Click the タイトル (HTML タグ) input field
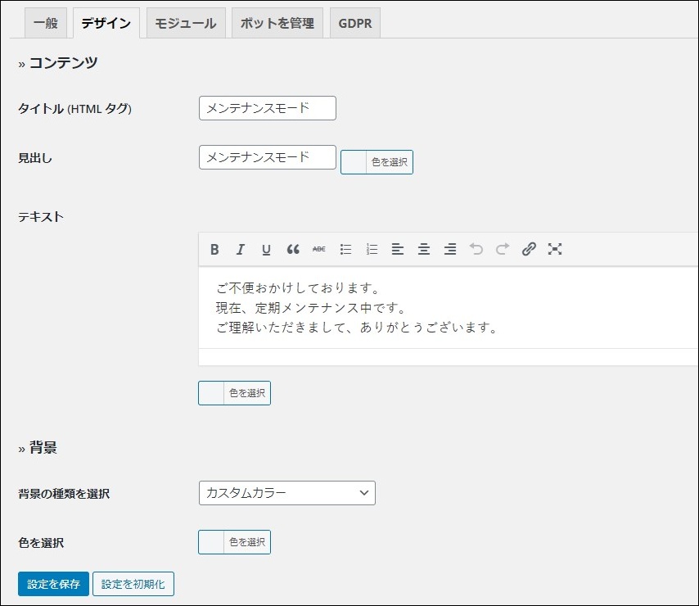This screenshot has height=606, width=699. coord(267,108)
